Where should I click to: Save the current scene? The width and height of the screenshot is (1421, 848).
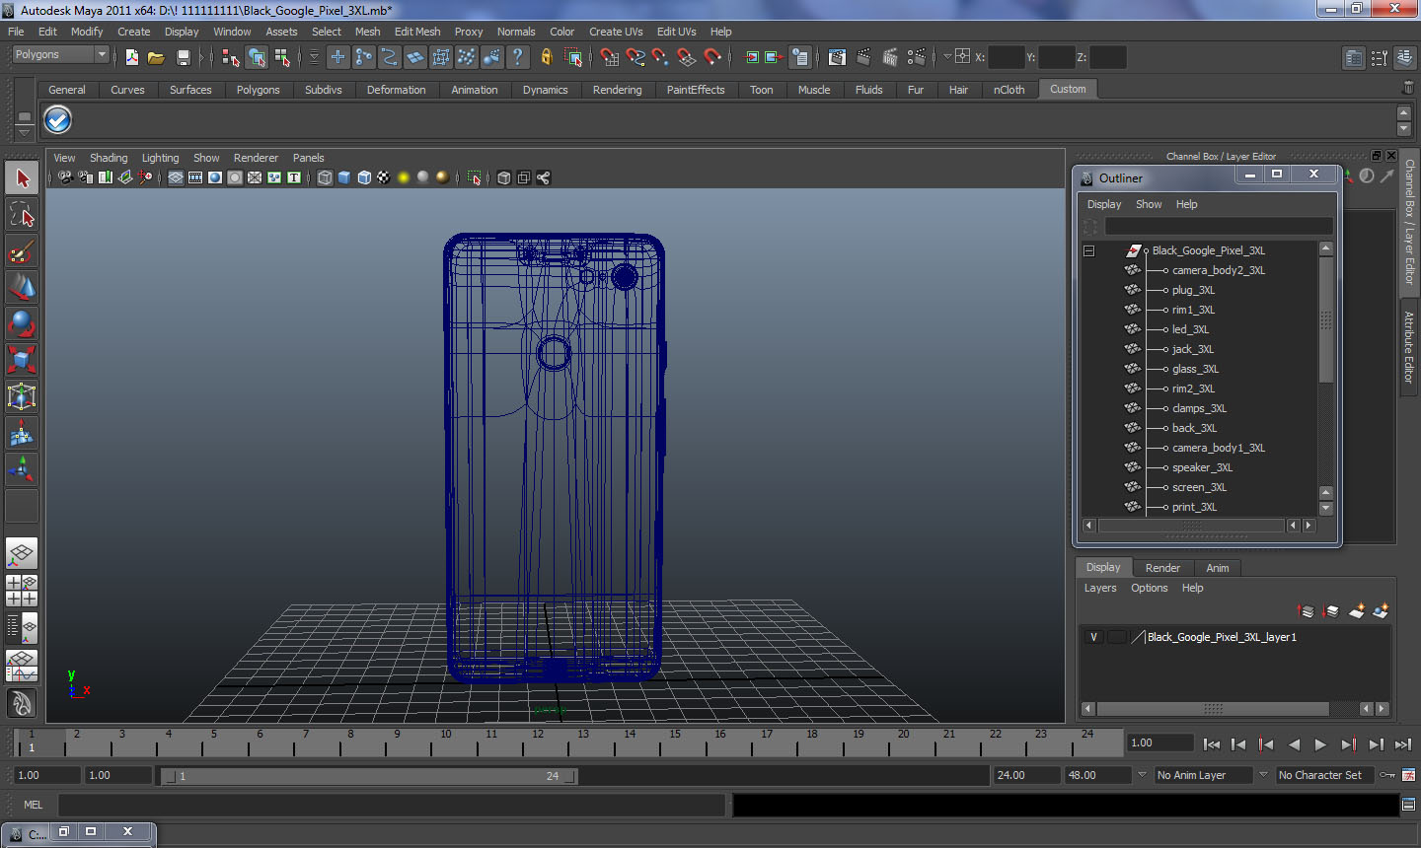[183, 57]
